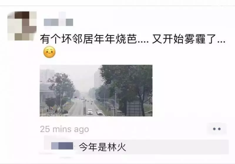Click the hazy tall building in the photo
This screenshot has width=235, height=164.
[x=98, y=80]
